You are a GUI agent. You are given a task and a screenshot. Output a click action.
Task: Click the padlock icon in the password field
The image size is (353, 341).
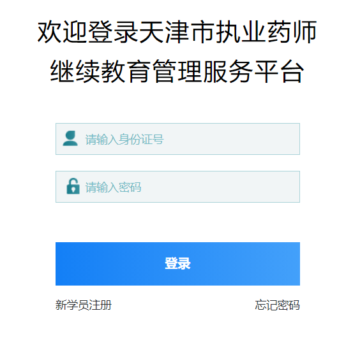(73, 186)
